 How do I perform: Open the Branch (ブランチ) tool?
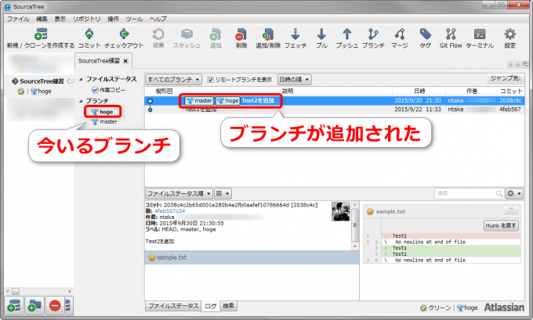[x=373, y=38]
